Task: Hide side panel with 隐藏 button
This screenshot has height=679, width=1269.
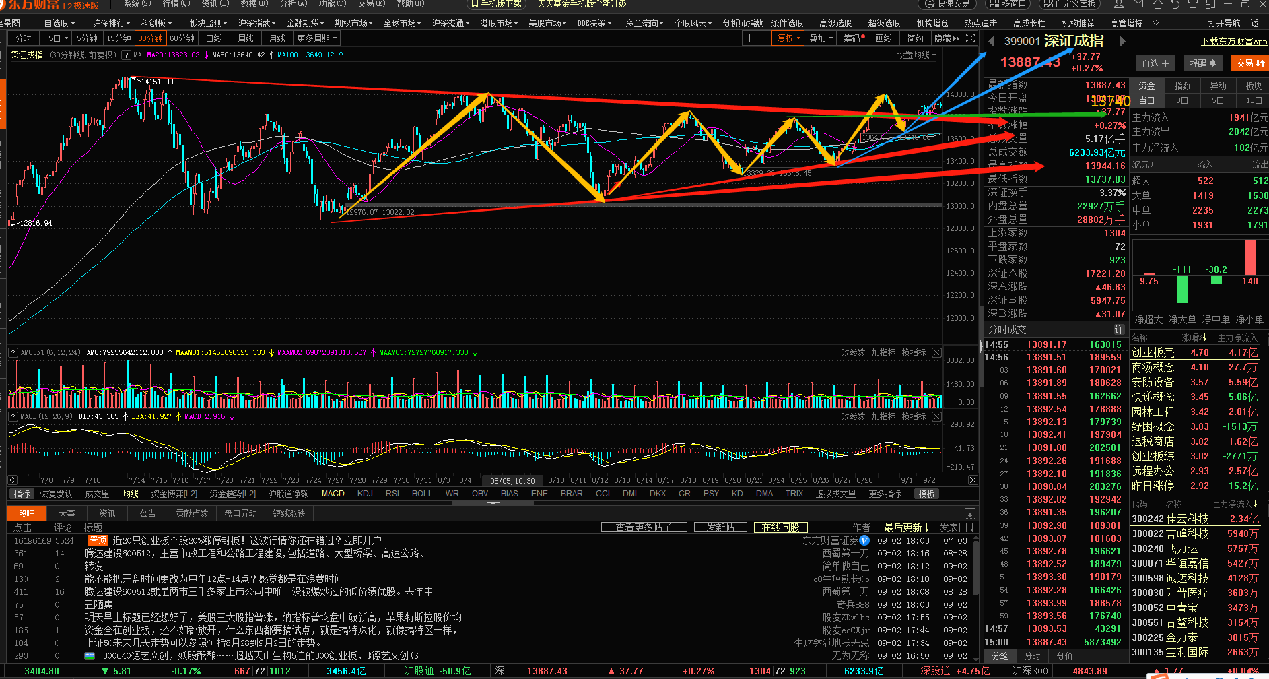Action: pyautogui.click(x=947, y=38)
